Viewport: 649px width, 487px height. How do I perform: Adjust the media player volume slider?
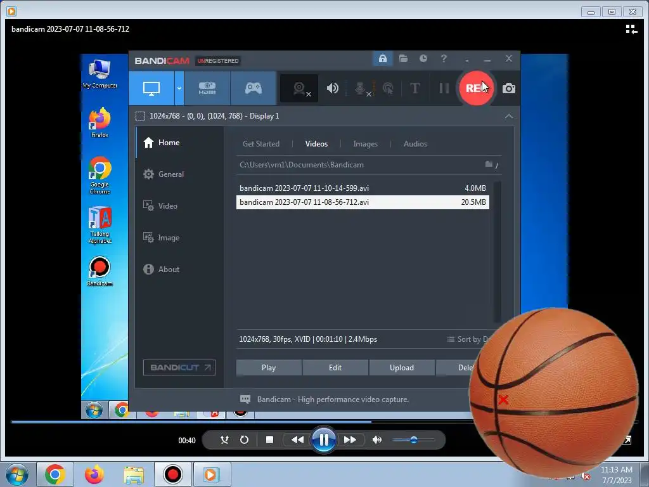click(x=413, y=440)
